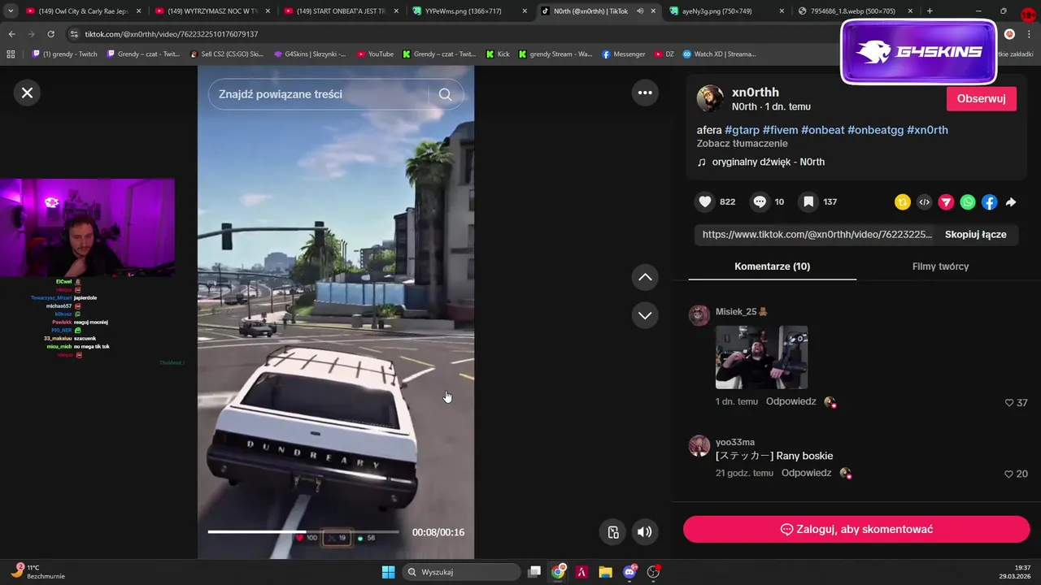Click taskbar 'Wyszukaj' search box
1041x585 pixels.
coord(462,572)
